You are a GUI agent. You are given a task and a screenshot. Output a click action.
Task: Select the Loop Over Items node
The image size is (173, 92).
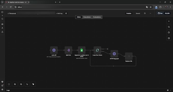point(97,50)
